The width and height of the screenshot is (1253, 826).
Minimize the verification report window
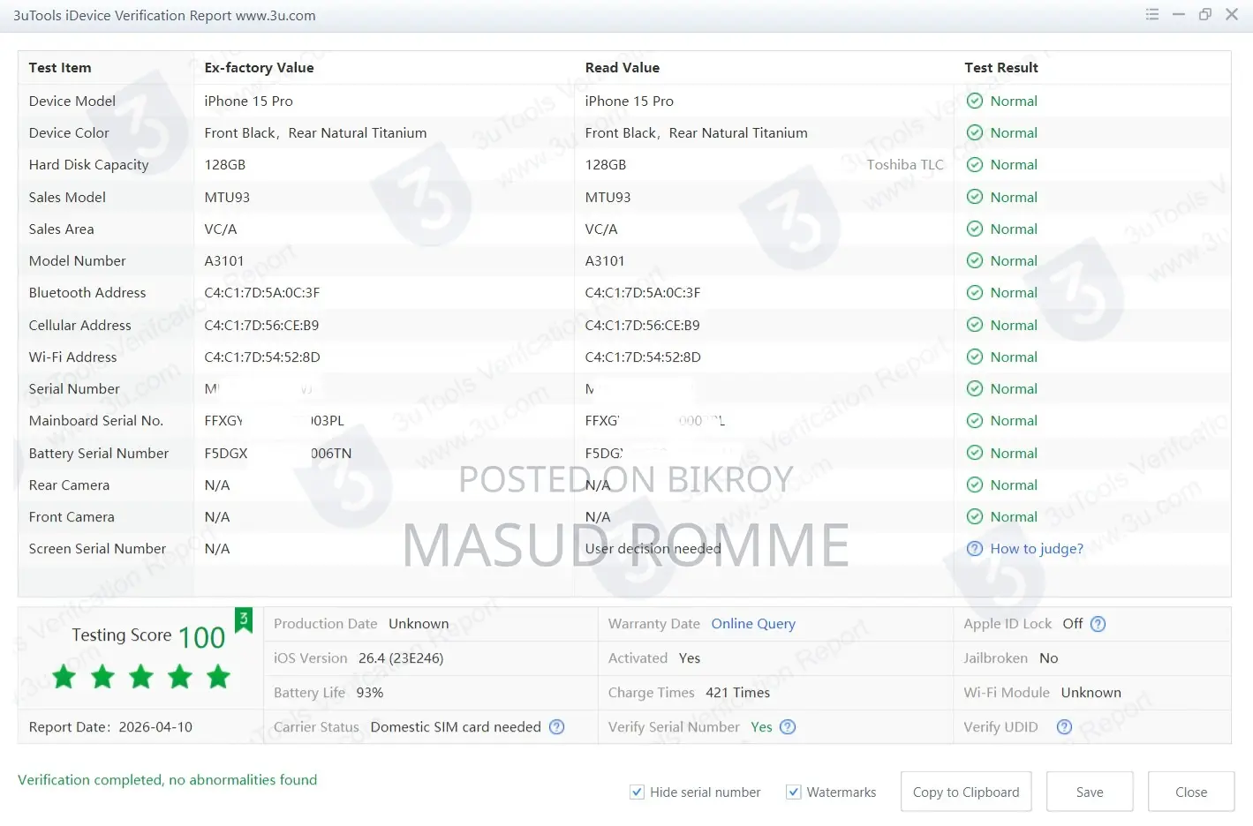click(1179, 14)
